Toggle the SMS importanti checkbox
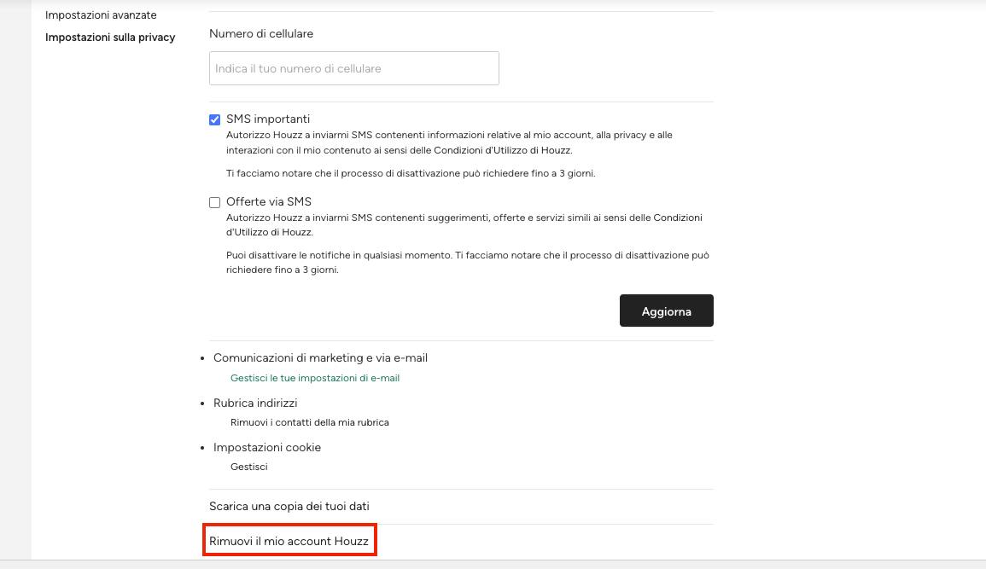Viewport: 986px width, 569px height. click(214, 119)
